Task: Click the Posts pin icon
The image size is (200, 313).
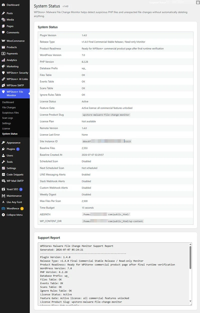Action: tap(3, 13)
